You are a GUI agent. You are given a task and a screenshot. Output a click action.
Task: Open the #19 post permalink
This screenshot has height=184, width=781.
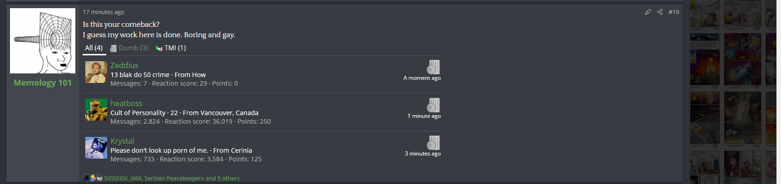(x=673, y=12)
